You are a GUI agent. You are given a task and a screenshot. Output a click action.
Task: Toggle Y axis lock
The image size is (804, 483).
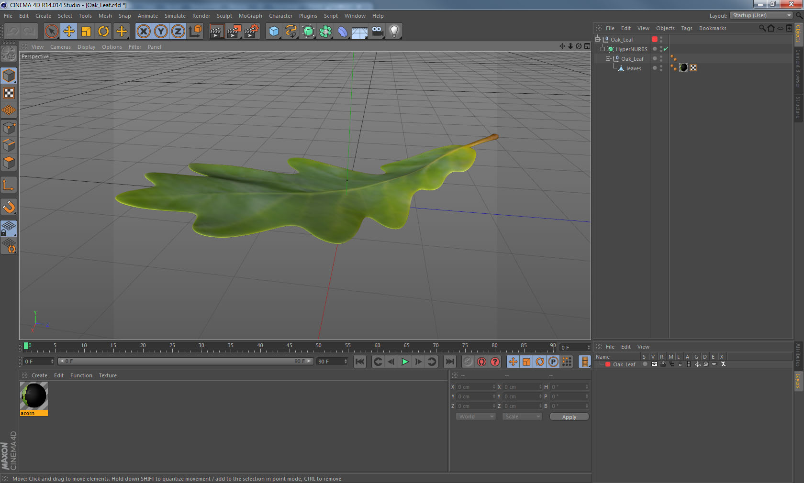coord(161,32)
